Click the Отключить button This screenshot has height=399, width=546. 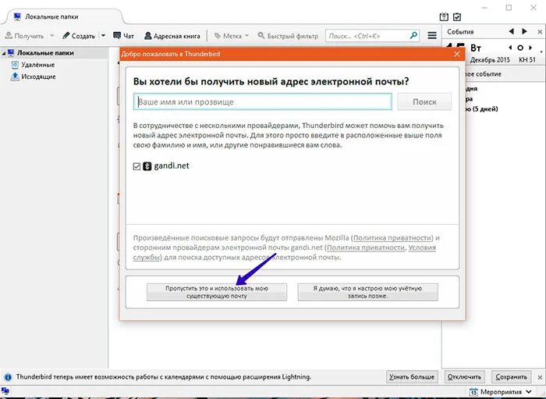click(465, 377)
